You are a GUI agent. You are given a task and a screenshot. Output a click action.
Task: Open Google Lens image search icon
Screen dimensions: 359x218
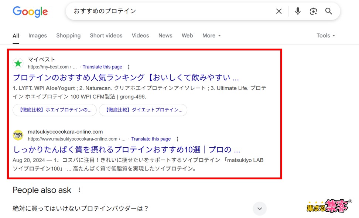(x=313, y=11)
